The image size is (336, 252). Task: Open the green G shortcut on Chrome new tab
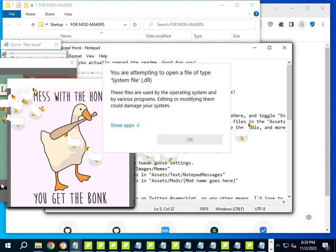pyautogui.click(x=214, y=230)
